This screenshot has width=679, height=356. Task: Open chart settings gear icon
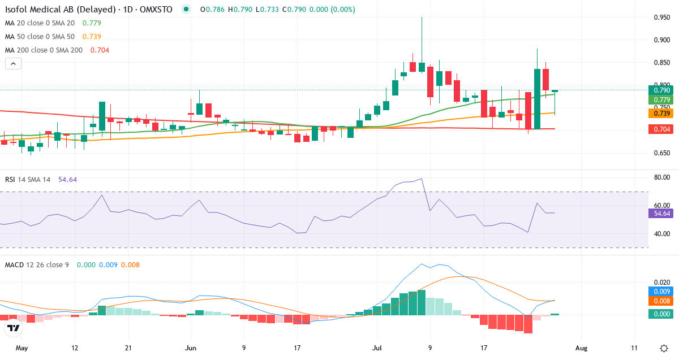coord(663,348)
